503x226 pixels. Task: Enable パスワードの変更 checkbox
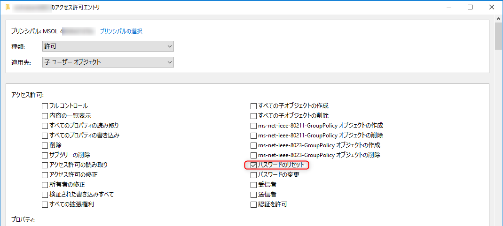pyautogui.click(x=253, y=175)
